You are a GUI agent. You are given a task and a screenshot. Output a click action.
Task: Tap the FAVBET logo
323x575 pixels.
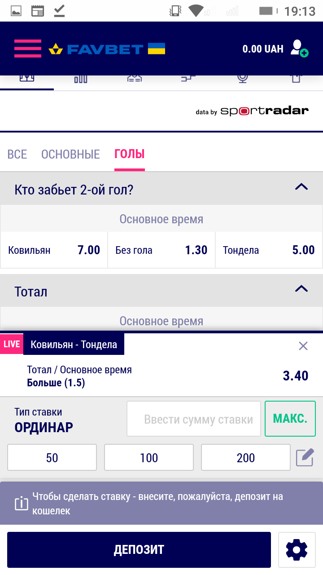pyautogui.click(x=107, y=49)
